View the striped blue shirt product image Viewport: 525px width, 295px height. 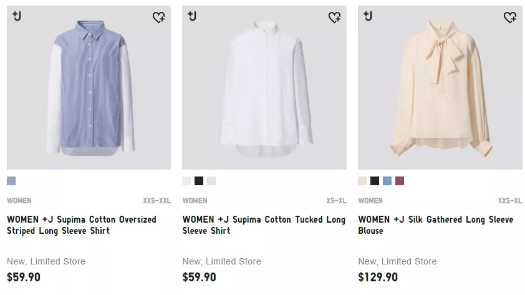click(x=89, y=87)
